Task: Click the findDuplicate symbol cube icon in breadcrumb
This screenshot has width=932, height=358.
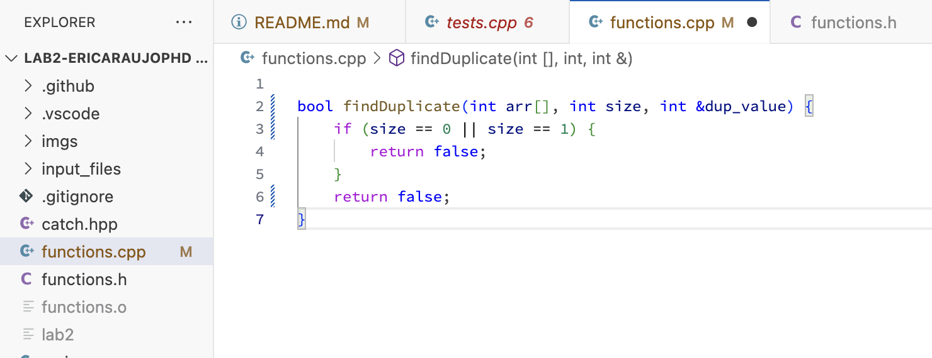Action: tap(396, 59)
